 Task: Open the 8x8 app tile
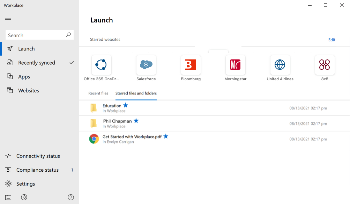(x=325, y=65)
